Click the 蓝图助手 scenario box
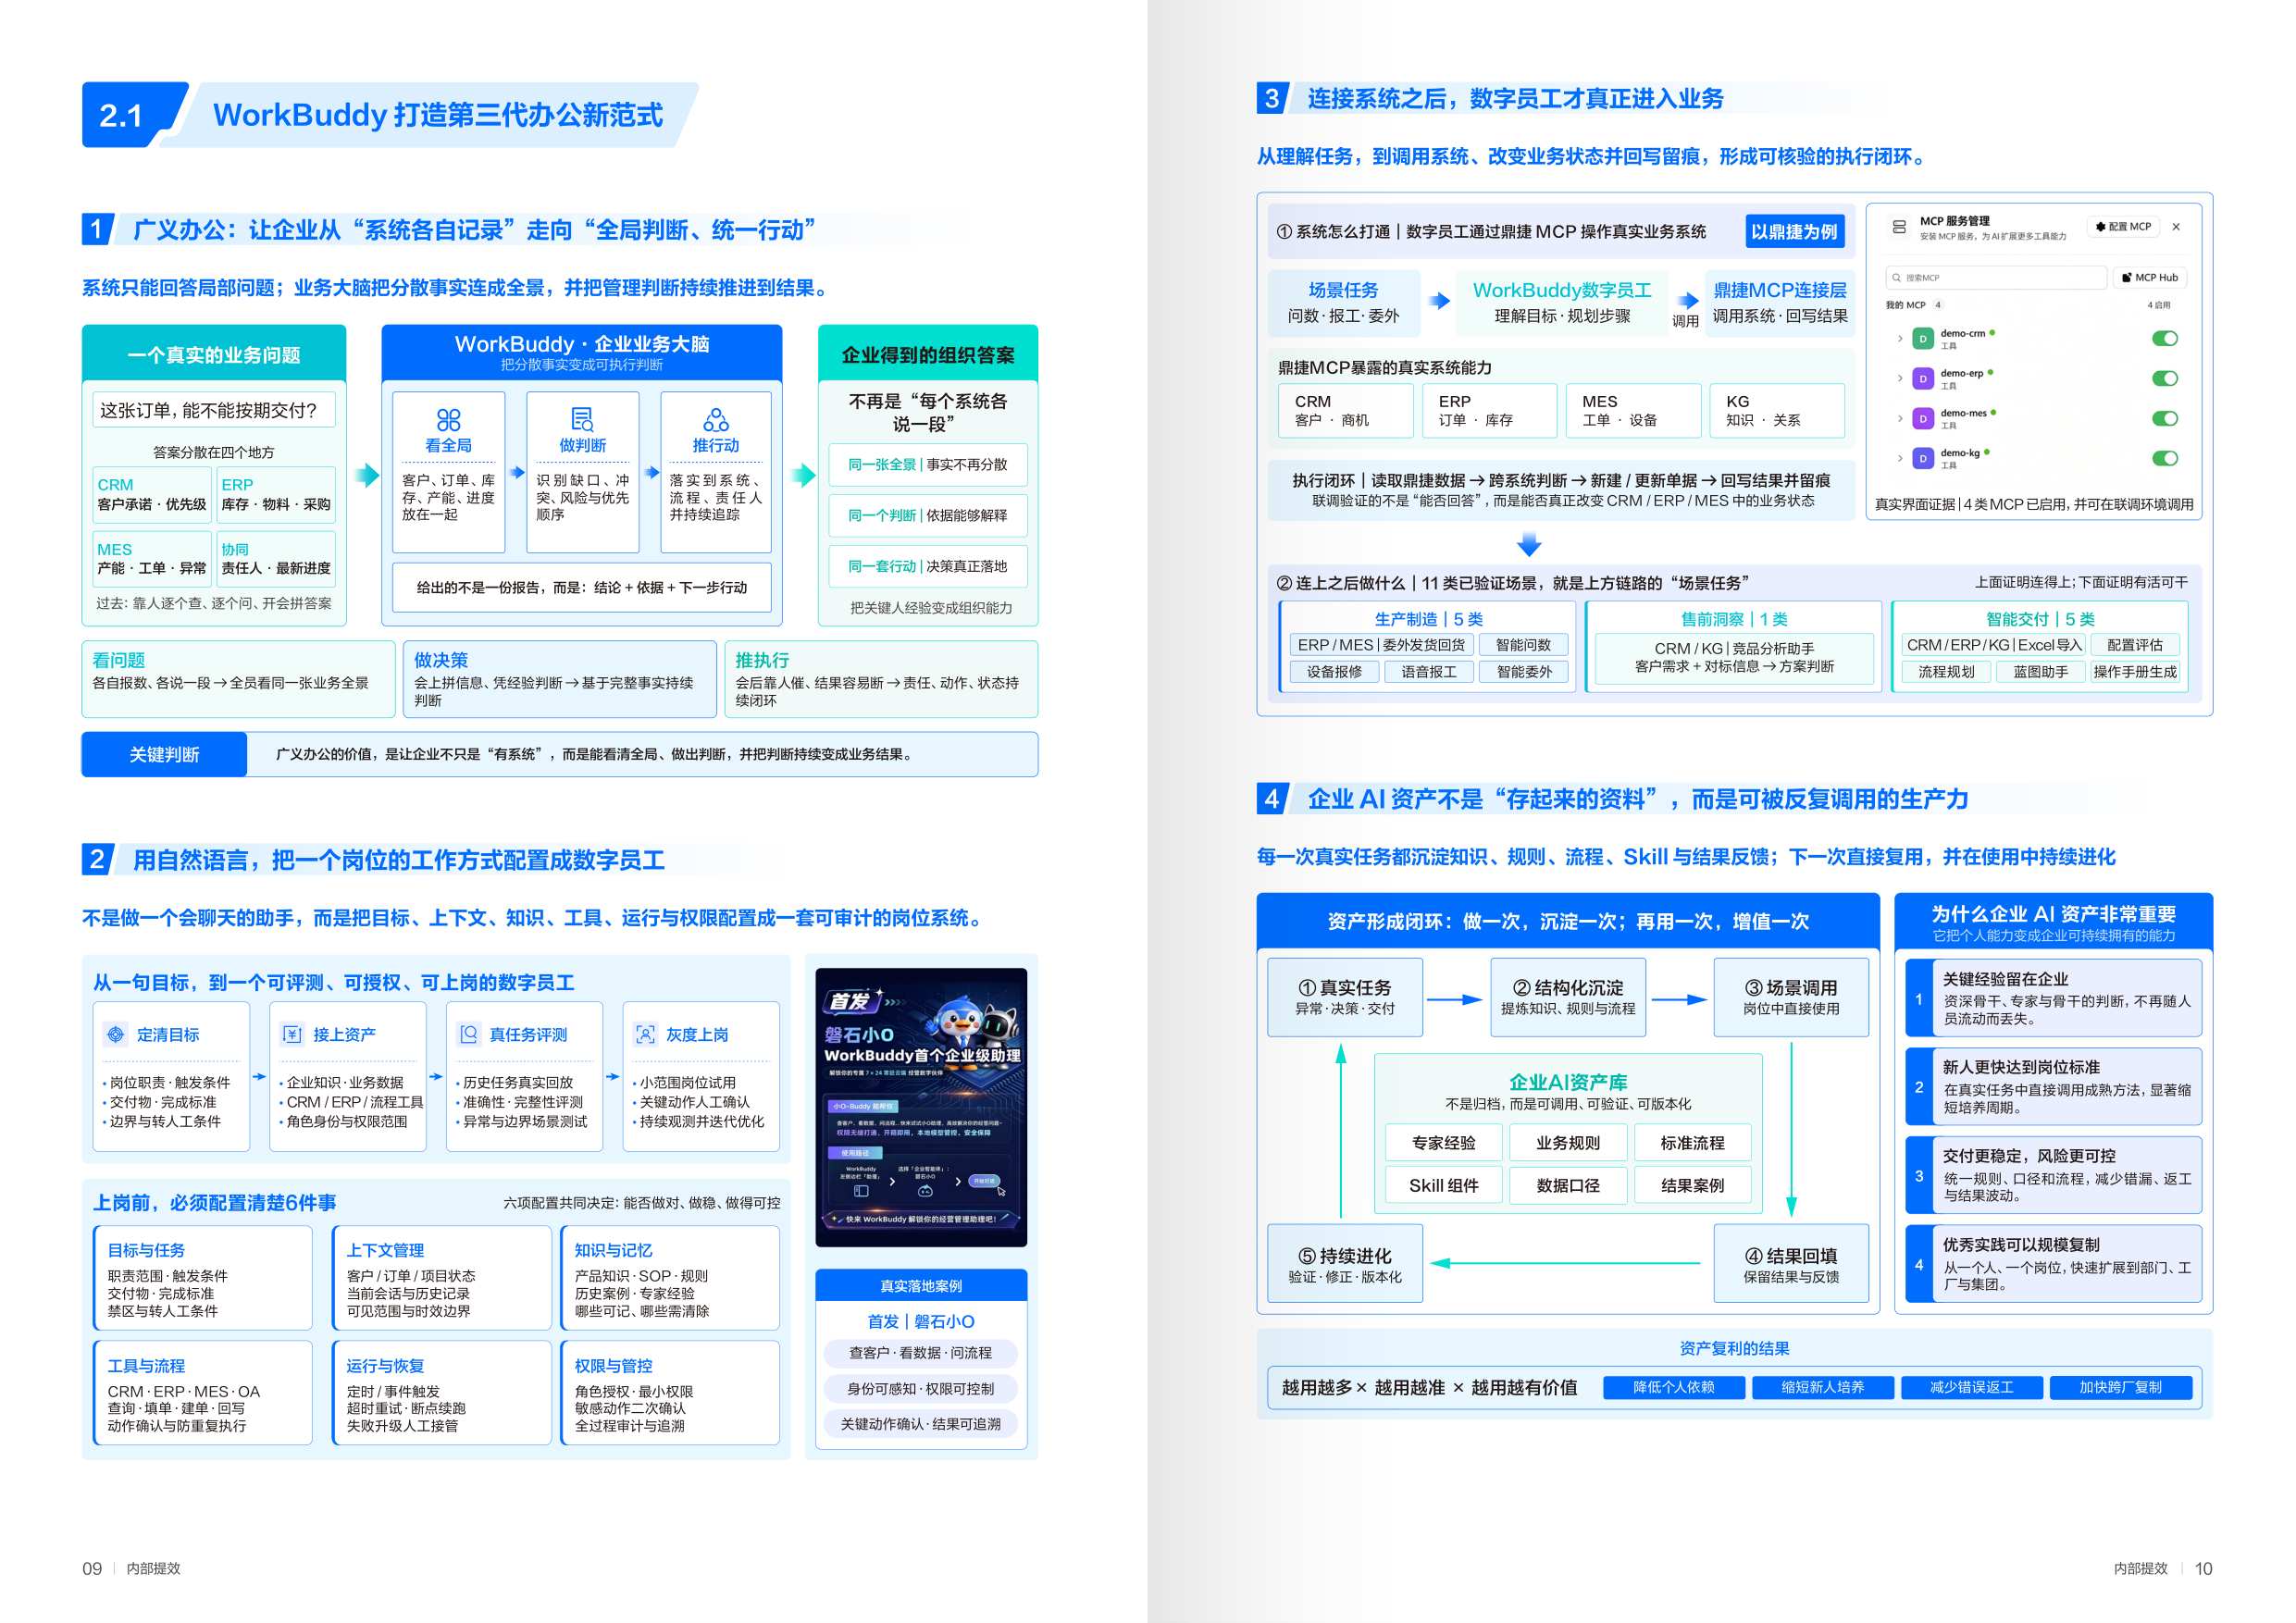Image resolution: width=2296 pixels, height=1623 pixels. 2040,672
